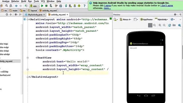Viewport: 183px width, 103px height.
Task: Open Preview render settings cog icon
Action: [x=179, y=25]
